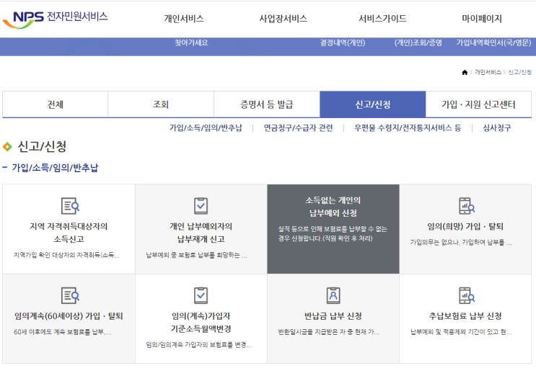
Task: Jump to 가입/소득/임의/반추납 sub-category link
Action: (x=206, y=128)
